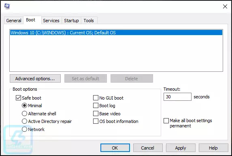Check Make all boot settings permanent

click(166, 121)
